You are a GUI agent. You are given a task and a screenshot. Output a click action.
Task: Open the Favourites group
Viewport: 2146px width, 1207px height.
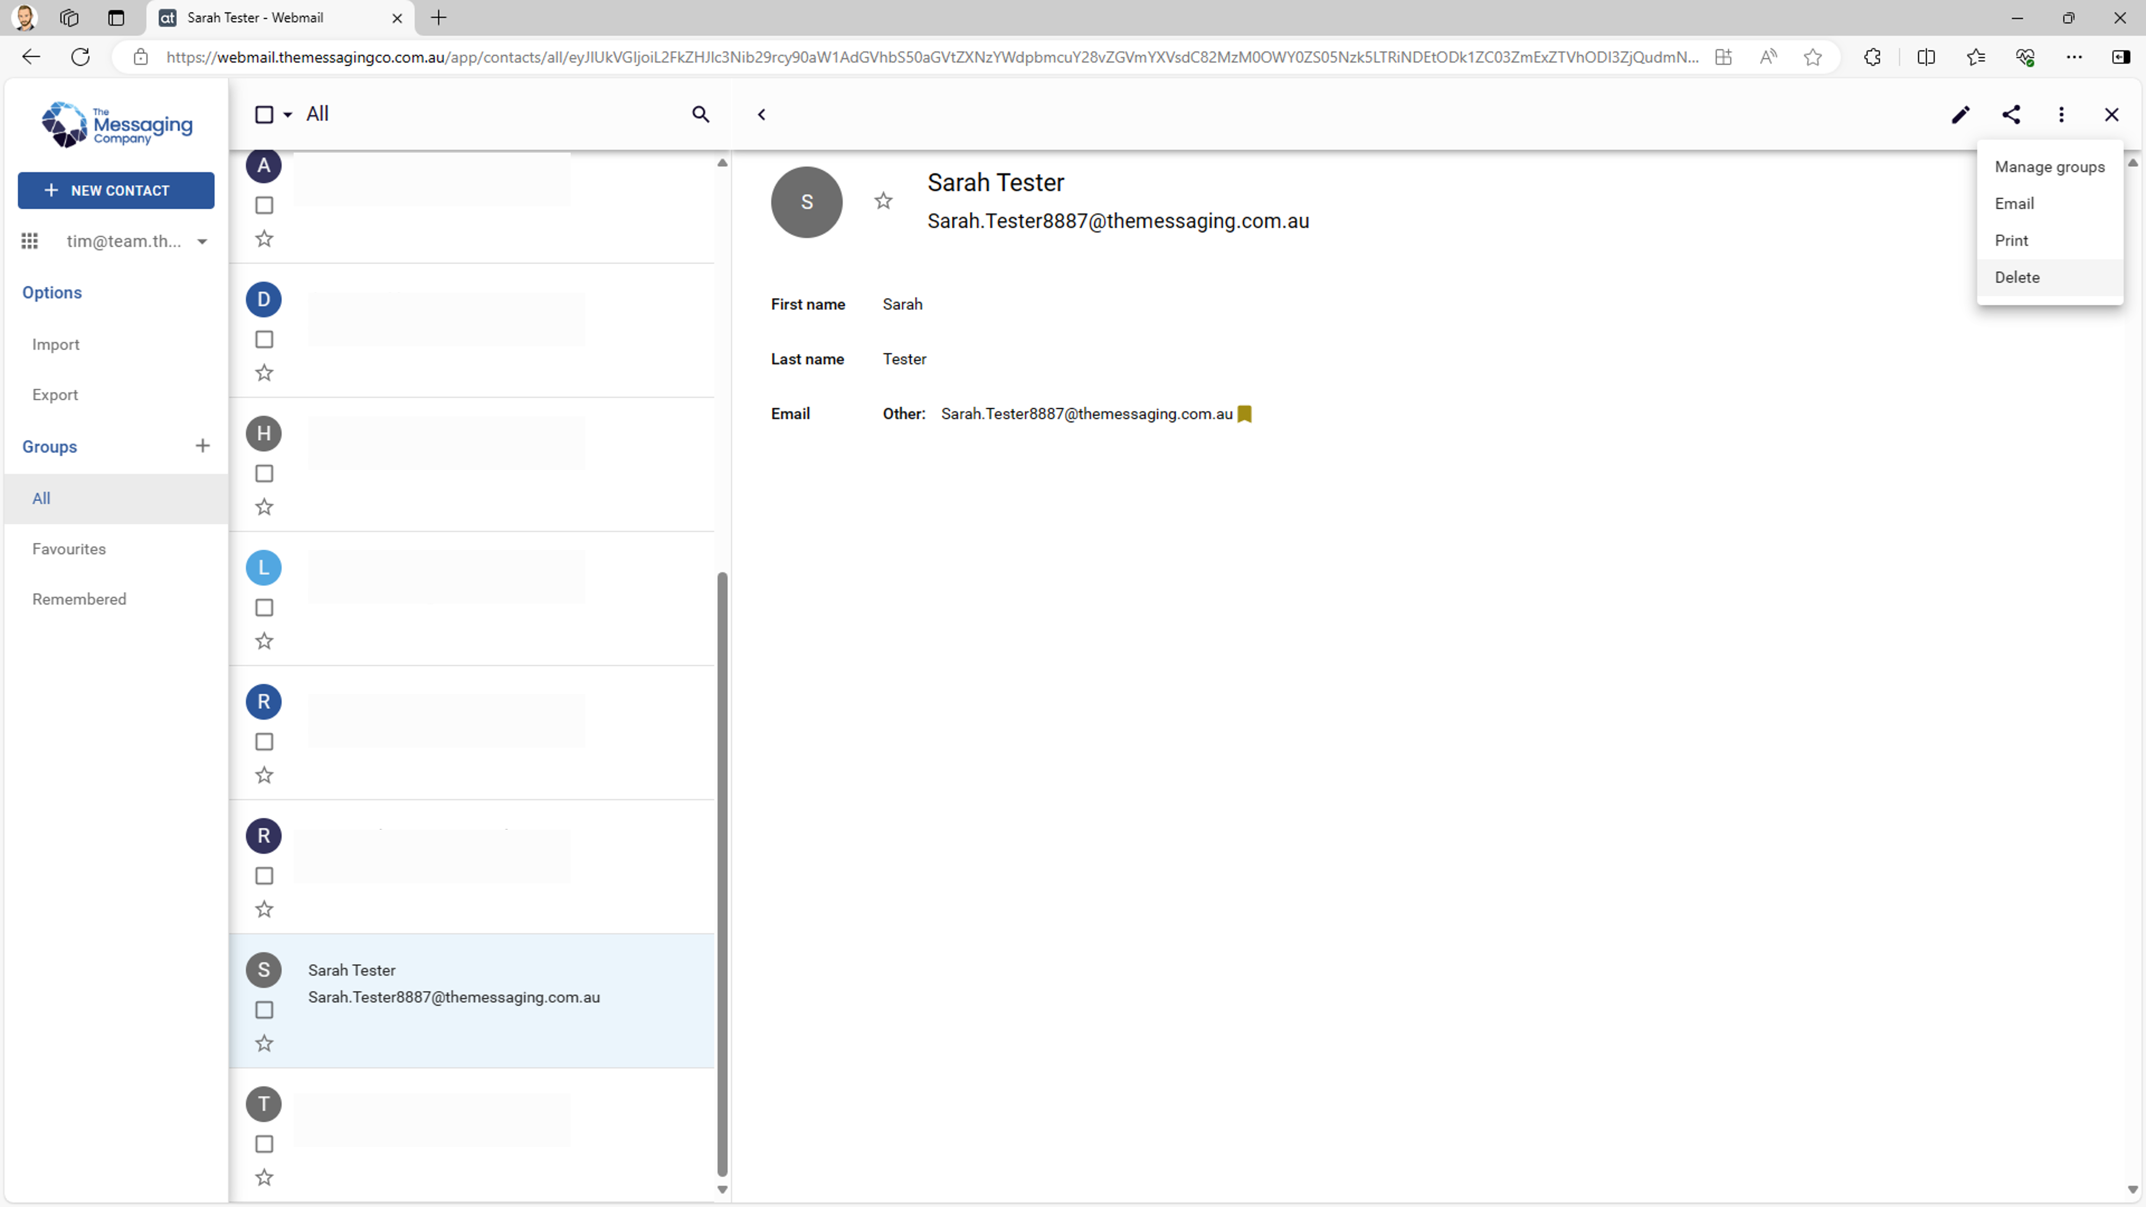(x=117, y=549)
